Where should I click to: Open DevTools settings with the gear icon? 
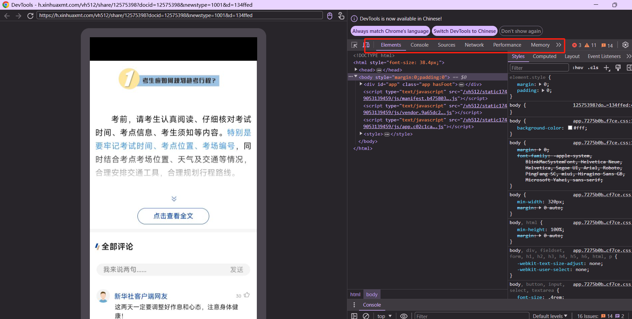point(625,45)
